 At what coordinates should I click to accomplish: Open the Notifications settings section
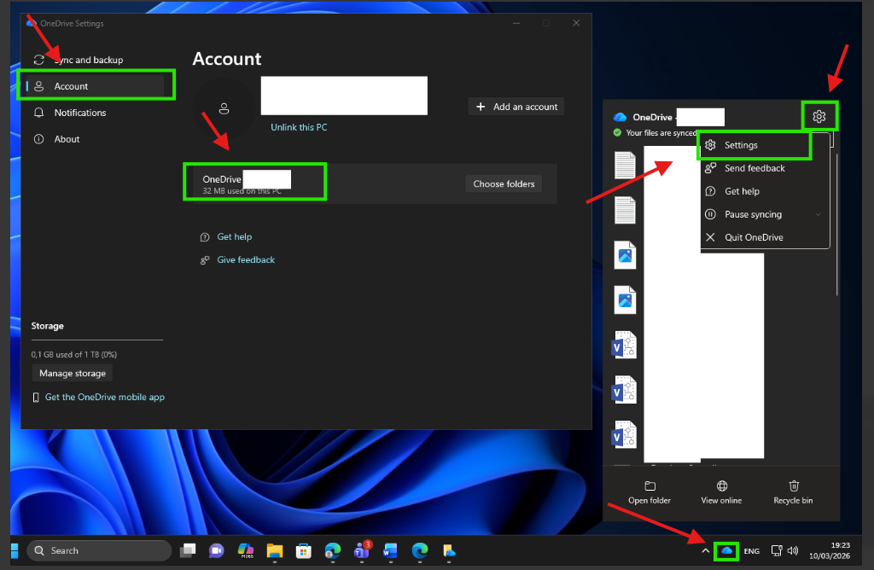96,113
